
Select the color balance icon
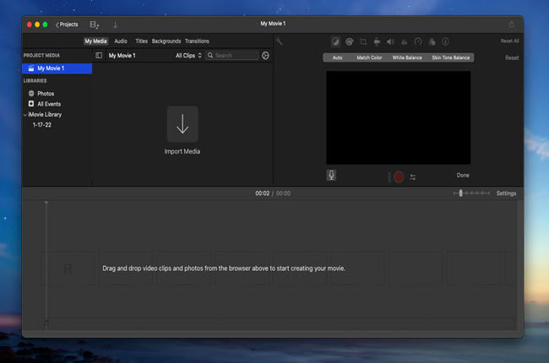point(335,42)
